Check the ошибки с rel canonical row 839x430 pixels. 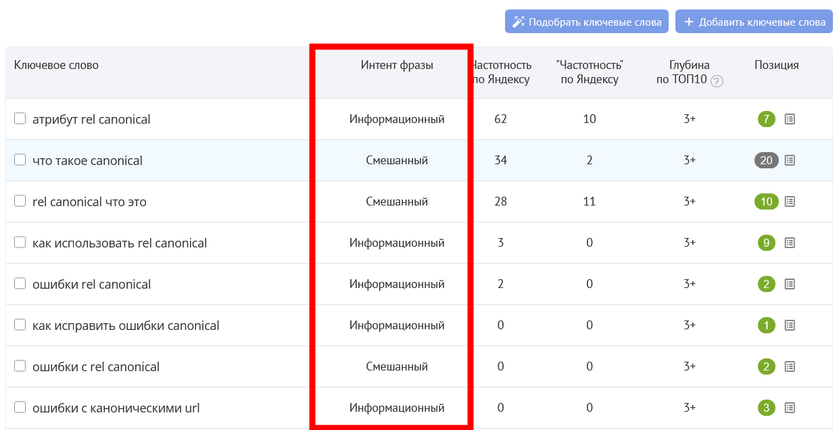pos(20,366)
